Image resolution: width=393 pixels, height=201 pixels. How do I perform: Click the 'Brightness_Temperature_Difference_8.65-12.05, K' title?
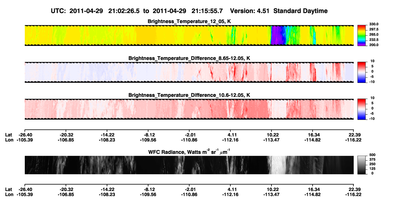[189, 58]
